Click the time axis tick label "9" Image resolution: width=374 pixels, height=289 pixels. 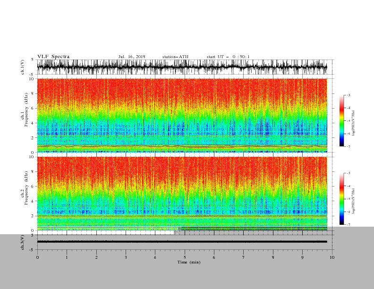(x=302, y=257)
